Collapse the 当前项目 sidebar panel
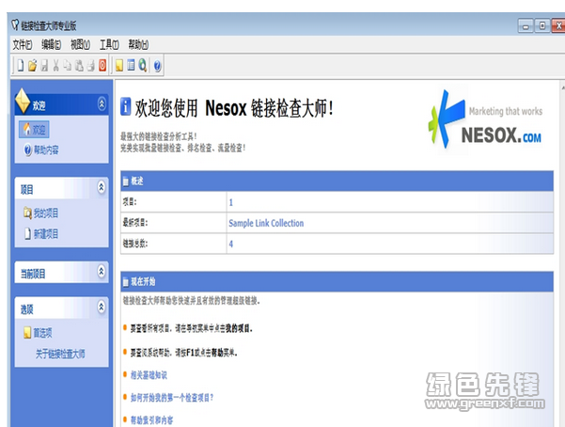Viewport: 565px width, 427px height. tap(102, 271)
